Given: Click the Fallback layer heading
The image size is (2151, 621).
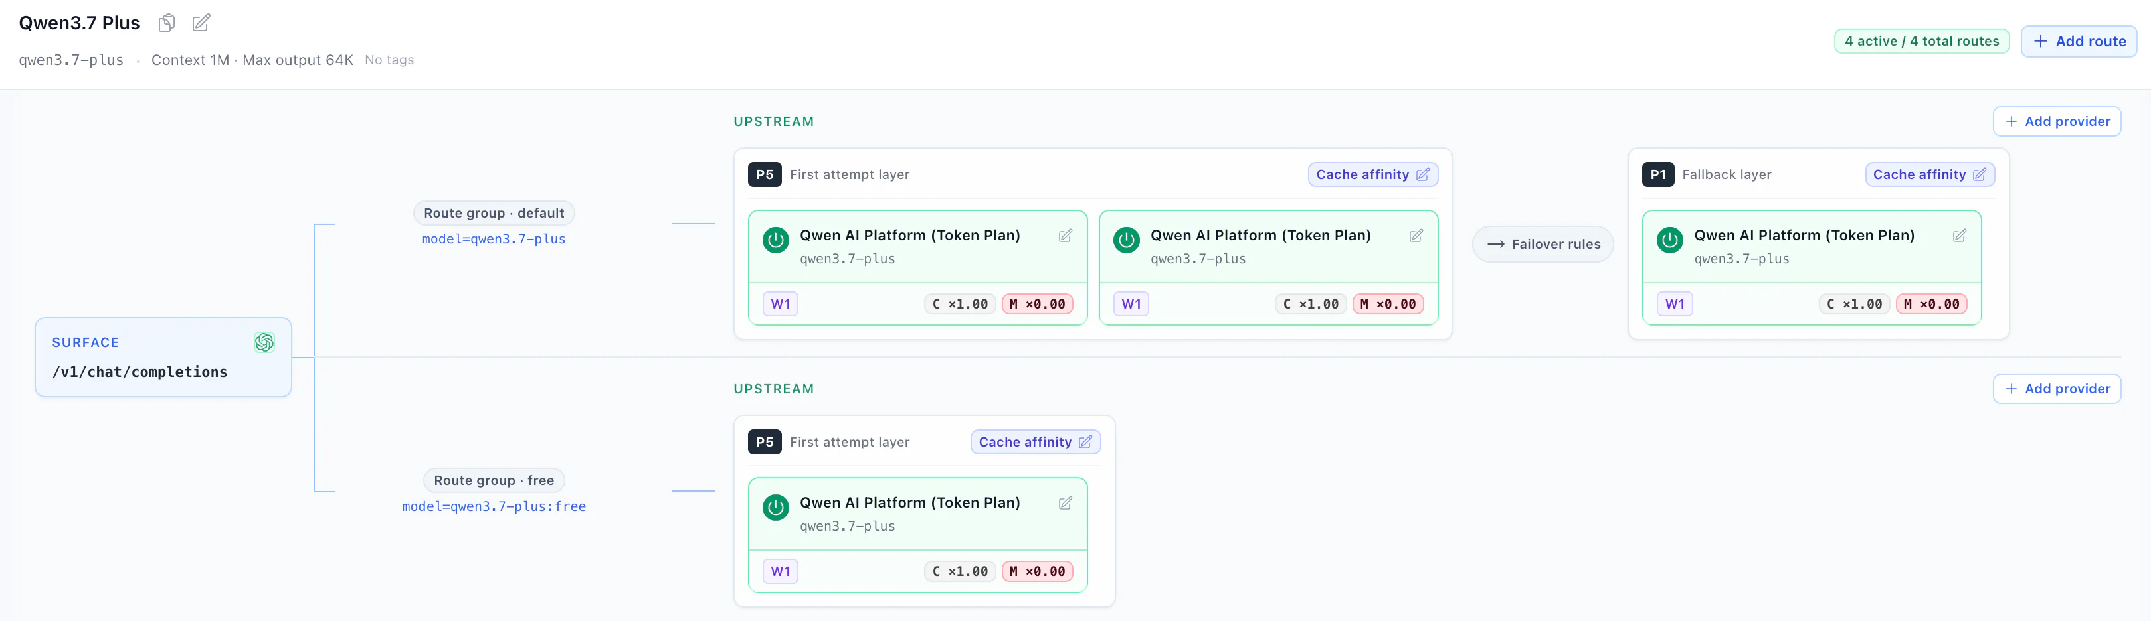Looking at the screenshot, I should tap(1727, 175).
